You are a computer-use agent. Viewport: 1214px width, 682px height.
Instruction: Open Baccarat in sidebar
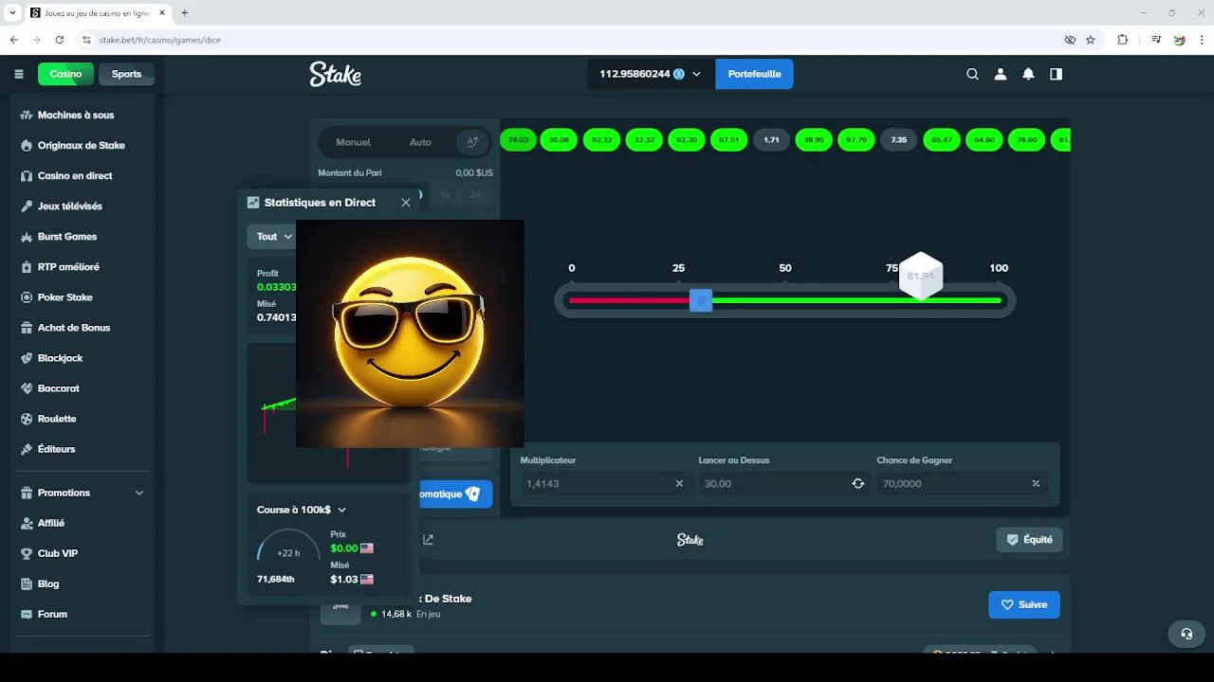click(59, 387)
